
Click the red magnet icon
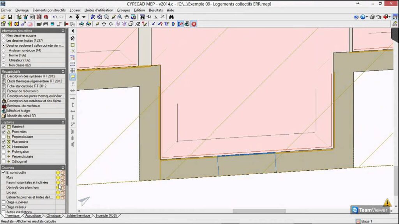coord(46,17)
